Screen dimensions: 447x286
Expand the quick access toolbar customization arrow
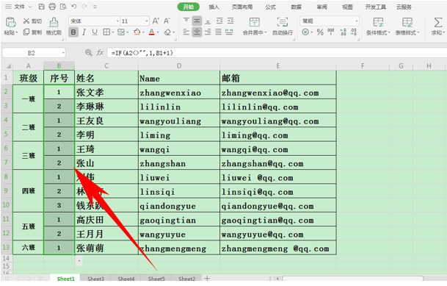pos(95,7)
